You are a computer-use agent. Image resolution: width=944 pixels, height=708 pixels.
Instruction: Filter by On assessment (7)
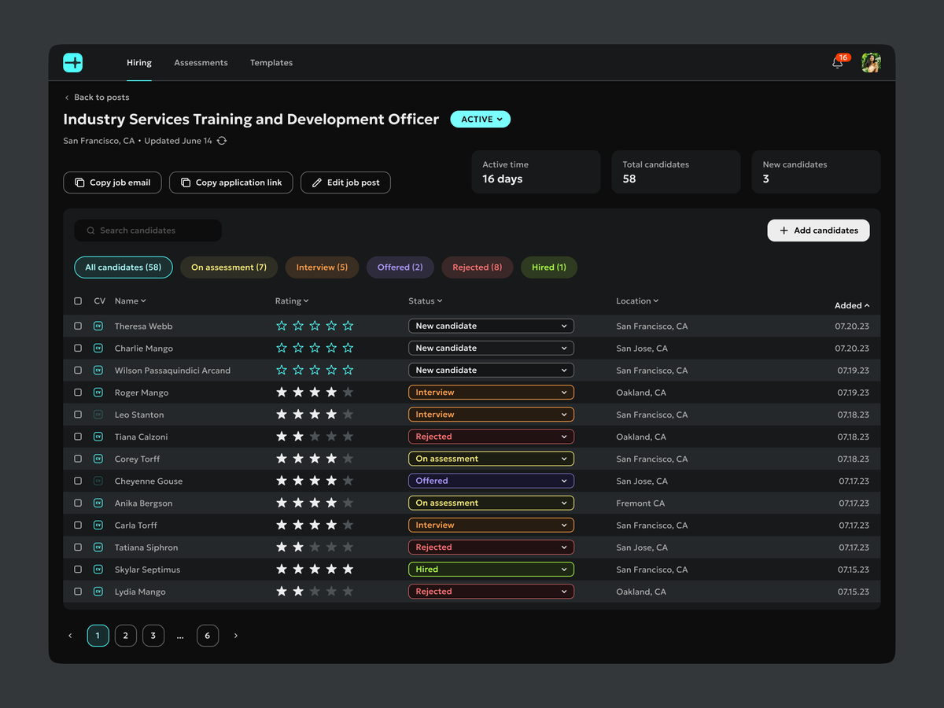pyautogui.click(x=229, y=267)
